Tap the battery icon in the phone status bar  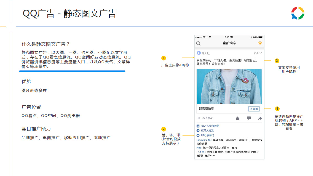pos(261,37)
